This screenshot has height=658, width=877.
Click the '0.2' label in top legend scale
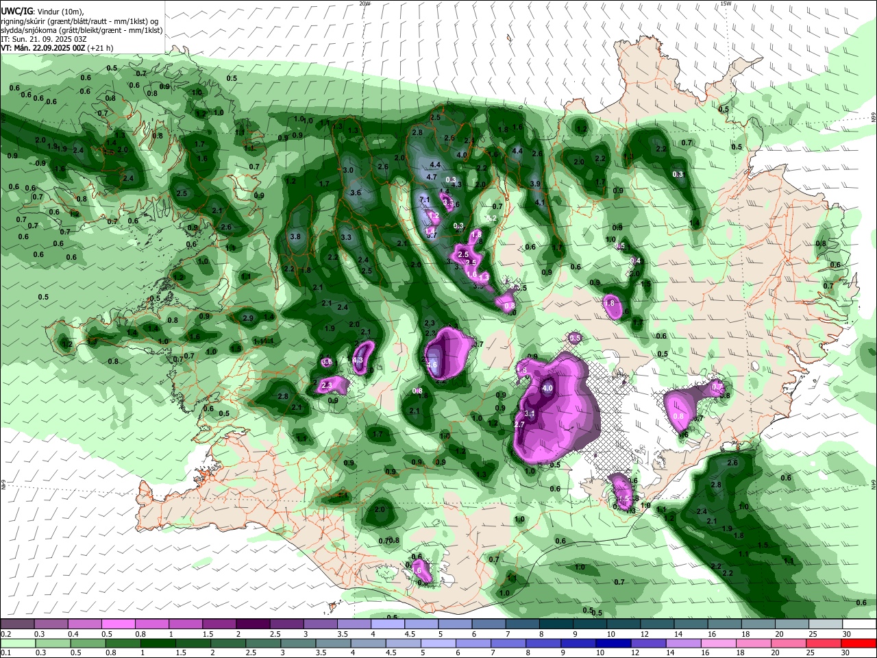(5, 634)
